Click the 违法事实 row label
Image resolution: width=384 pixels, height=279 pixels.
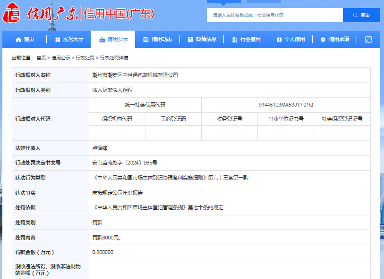click(25, 193)
